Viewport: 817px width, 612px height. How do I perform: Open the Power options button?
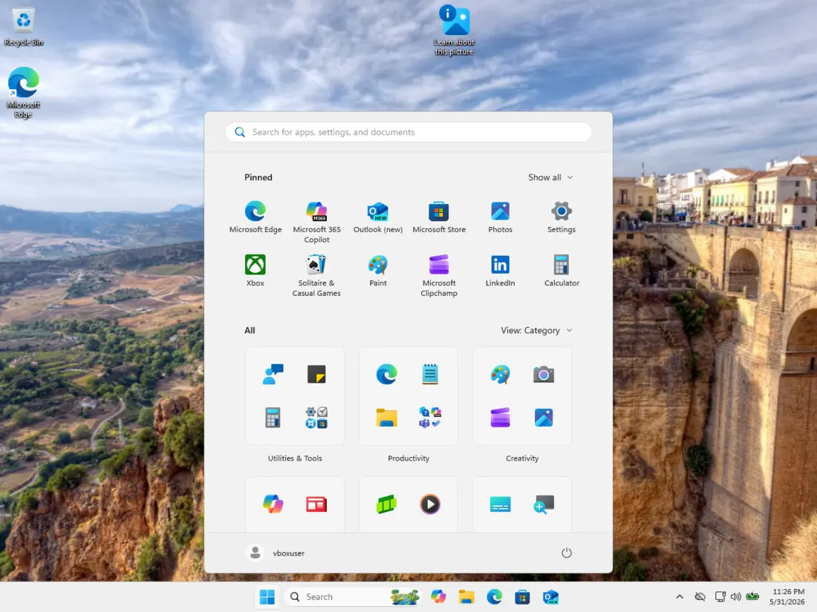(x=567, y=553)
